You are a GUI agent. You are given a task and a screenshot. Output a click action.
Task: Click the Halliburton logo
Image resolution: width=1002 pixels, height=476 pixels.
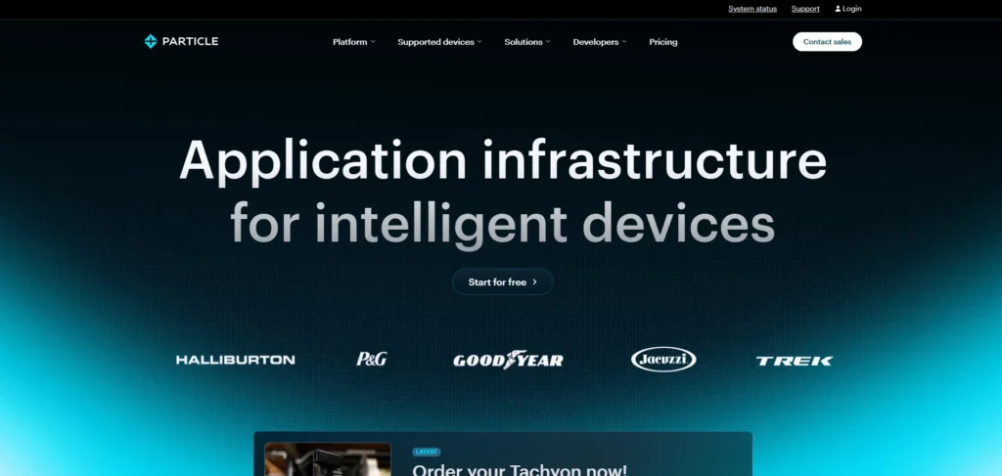tap(235, 360)
